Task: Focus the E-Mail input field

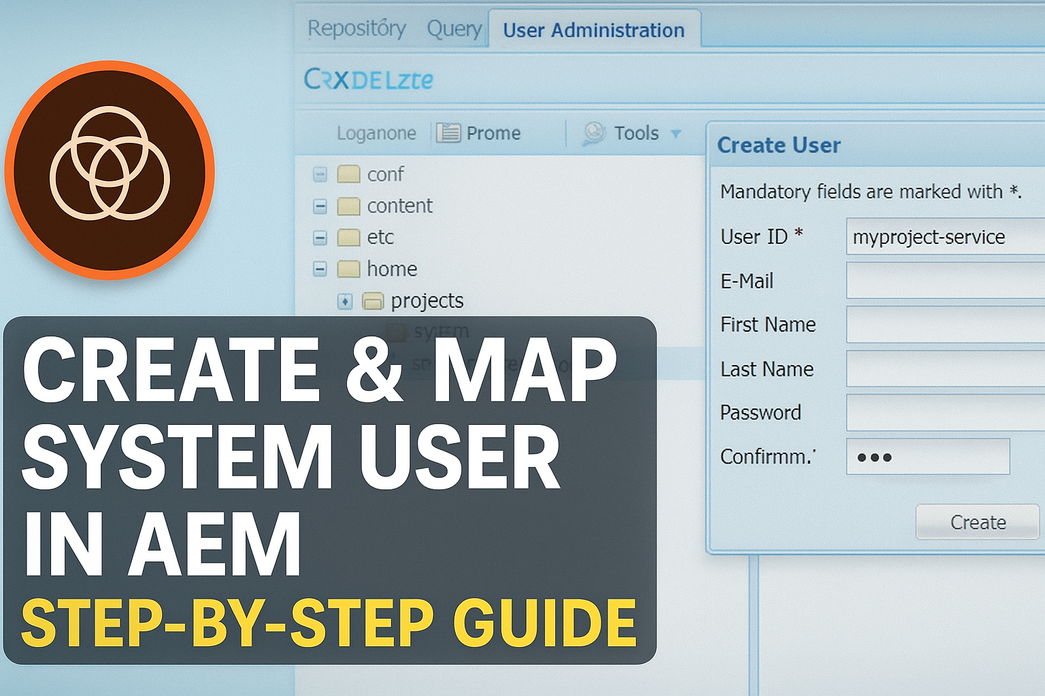Action: click(x=946, y=281)
